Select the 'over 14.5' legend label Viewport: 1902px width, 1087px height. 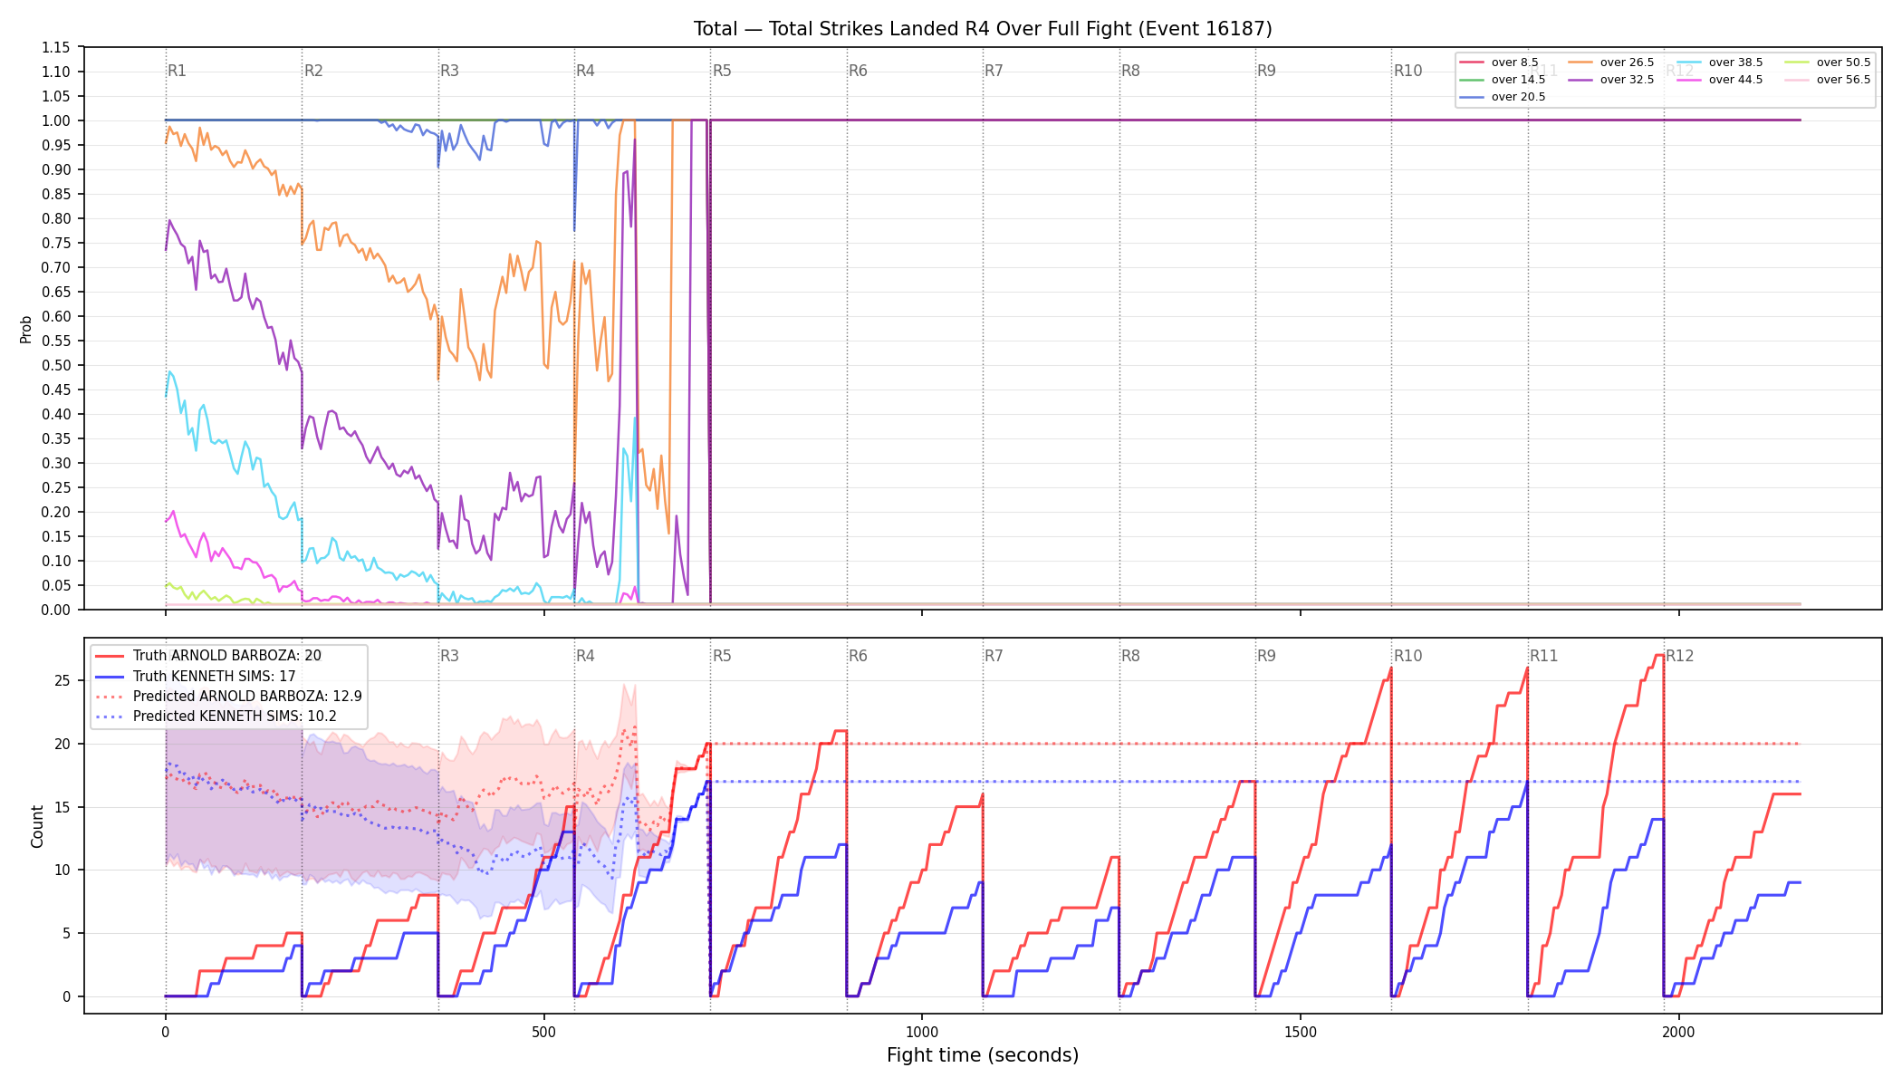click(x=1518, y=80)
